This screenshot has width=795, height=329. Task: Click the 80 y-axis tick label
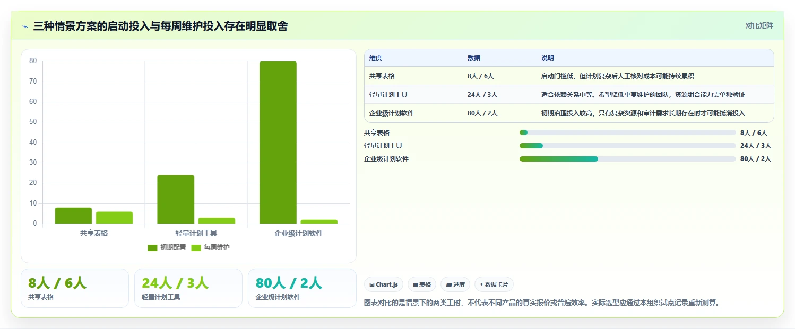33,61
